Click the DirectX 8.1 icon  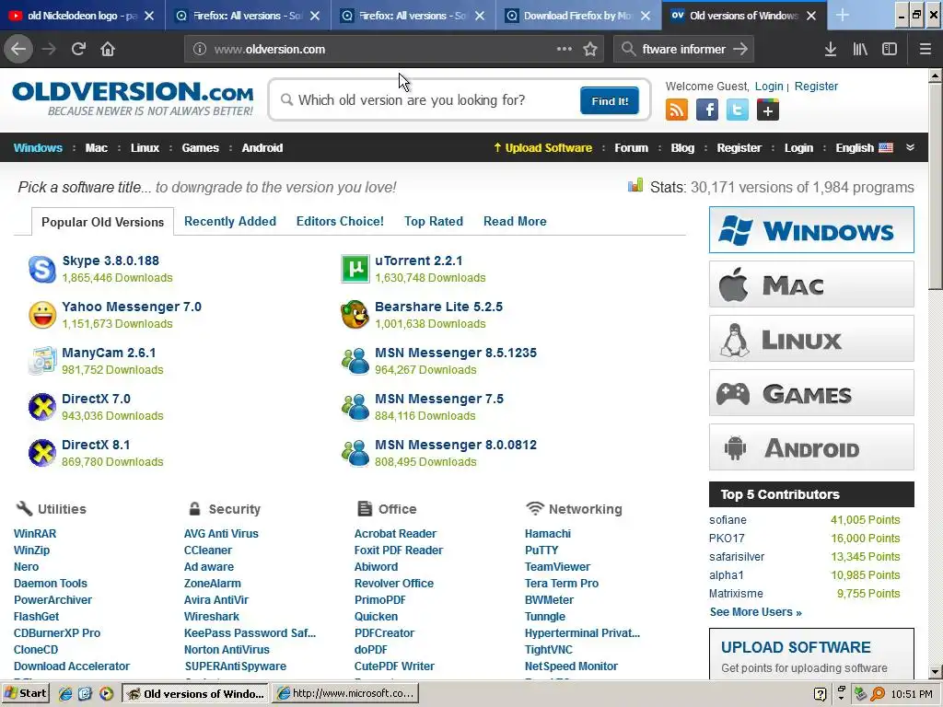point(42,453)
